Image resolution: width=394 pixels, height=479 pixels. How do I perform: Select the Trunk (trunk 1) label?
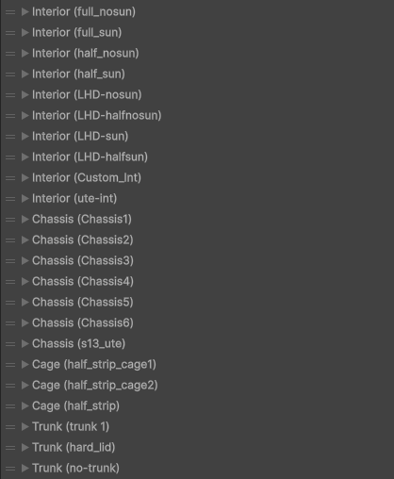coord(71,427)
